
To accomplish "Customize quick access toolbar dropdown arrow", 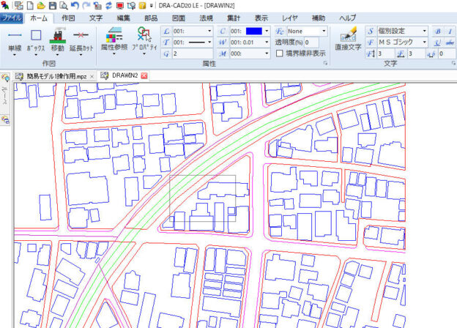I will coord(152,6).
